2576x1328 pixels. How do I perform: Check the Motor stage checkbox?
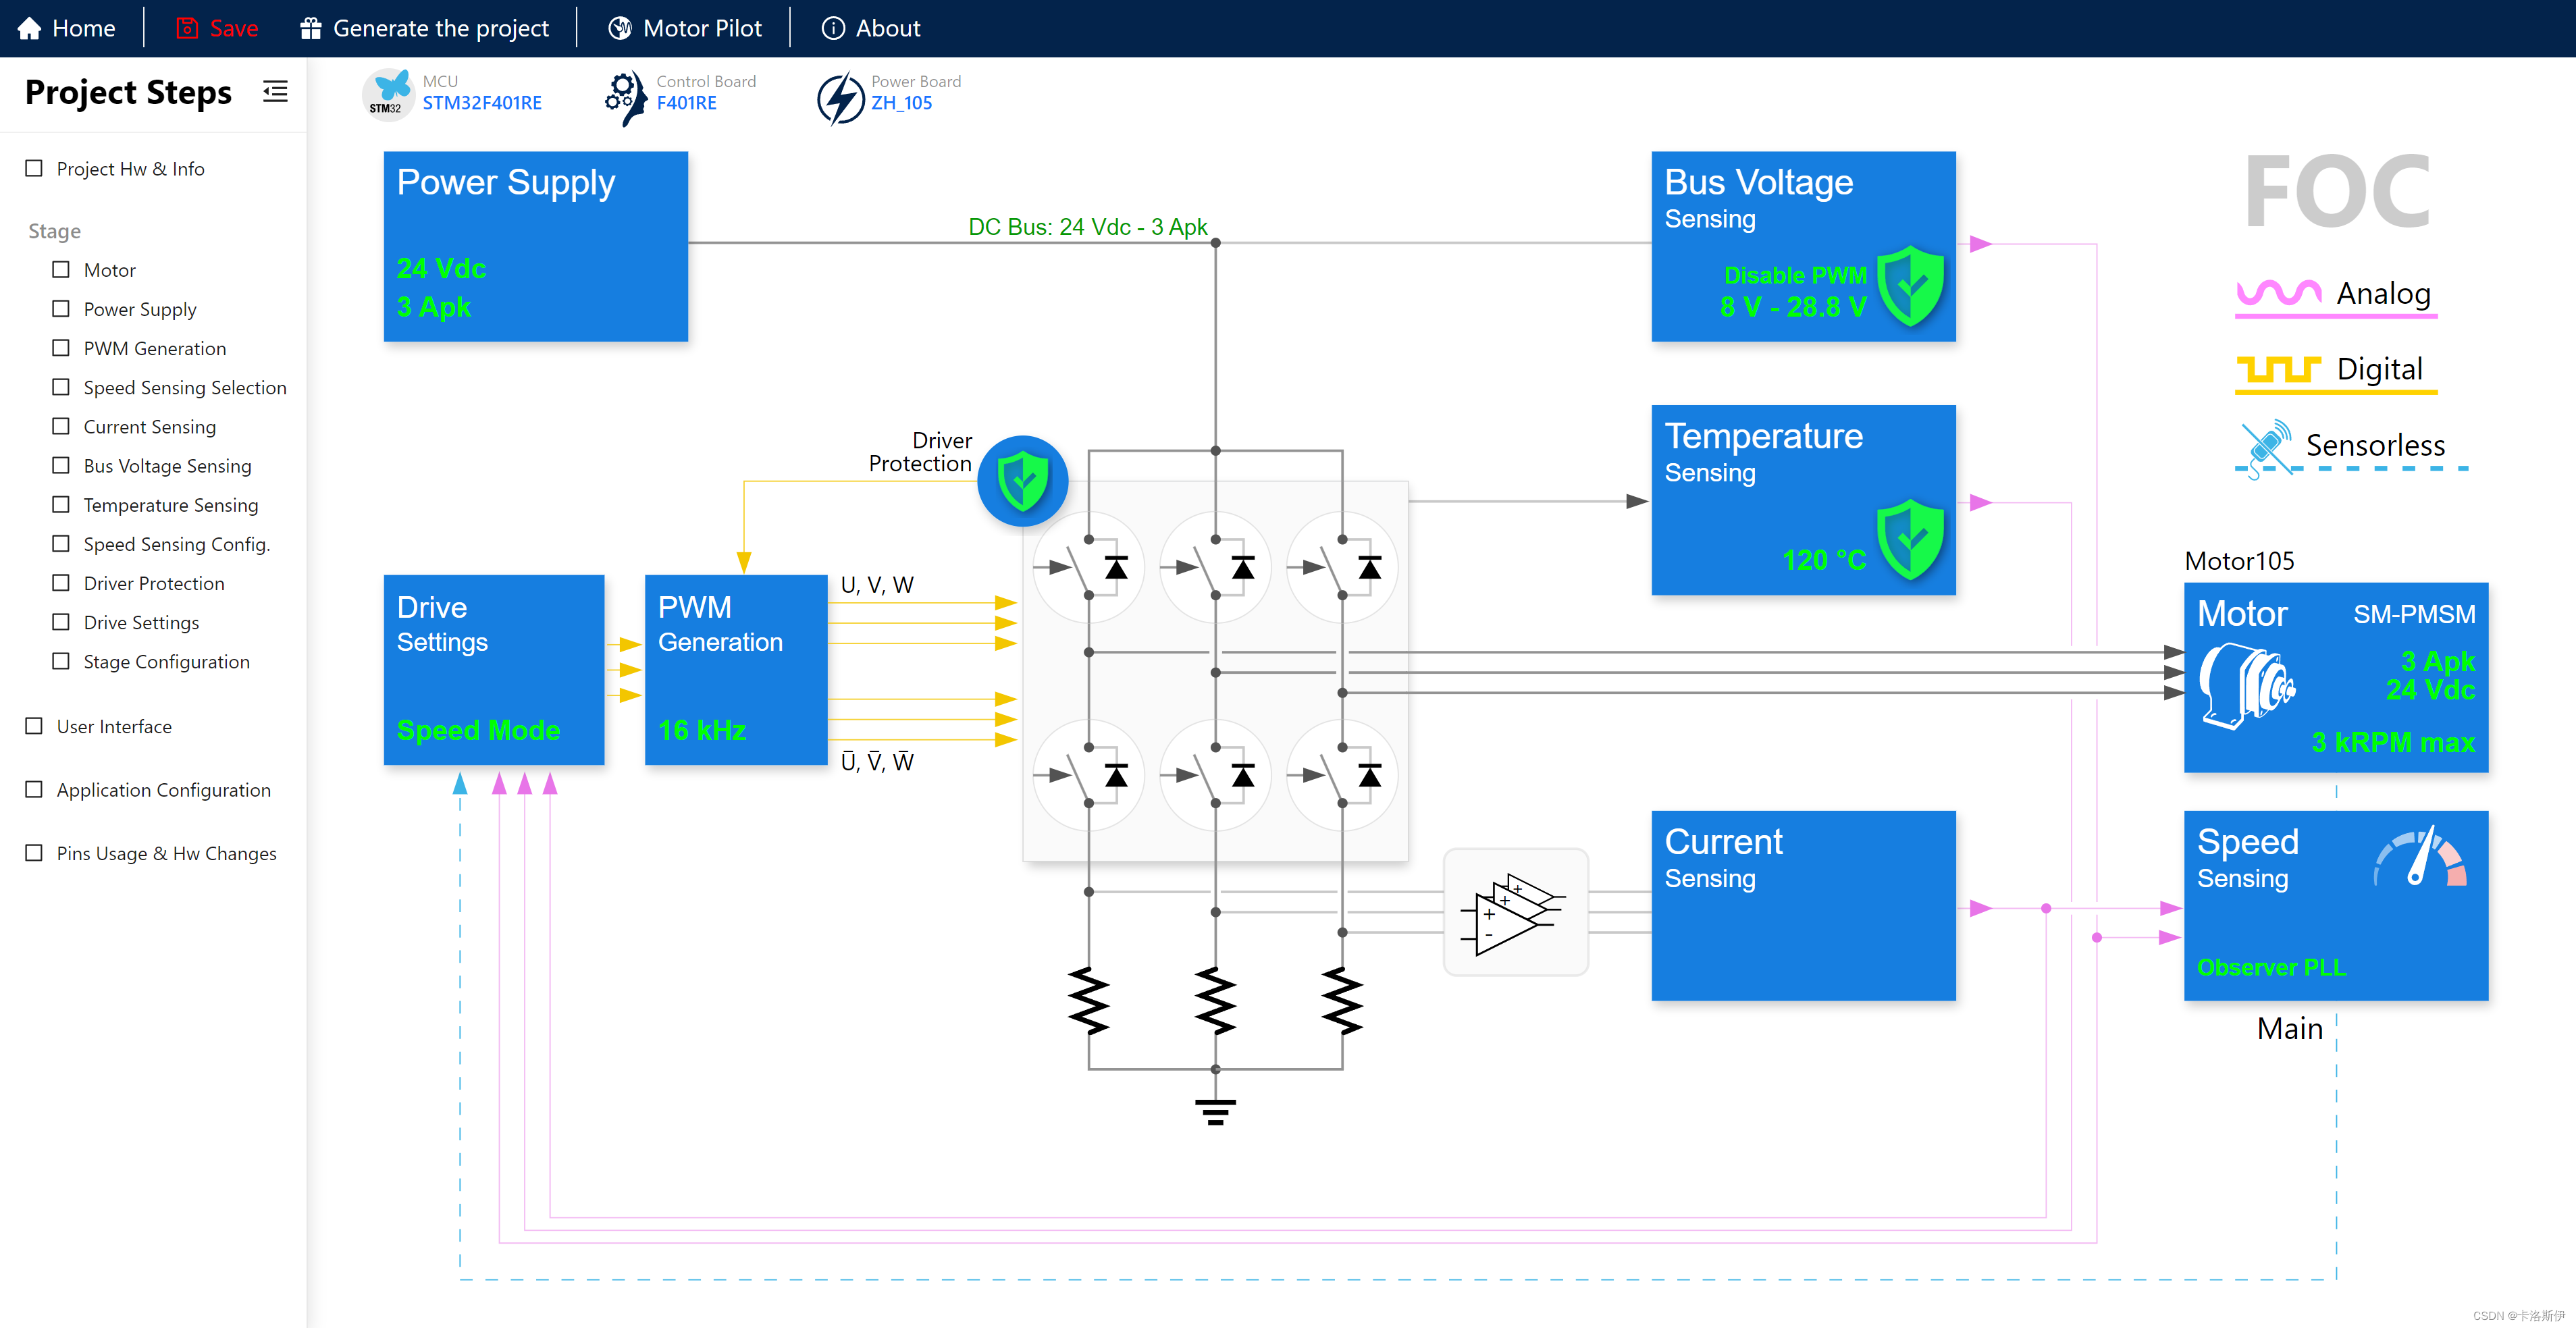[61, 270]
